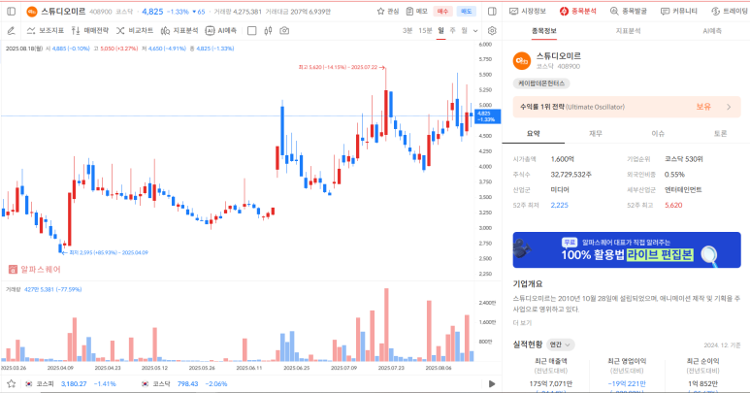
Task: Open 보조지표 indicators menu
Action: click(46, 31)
